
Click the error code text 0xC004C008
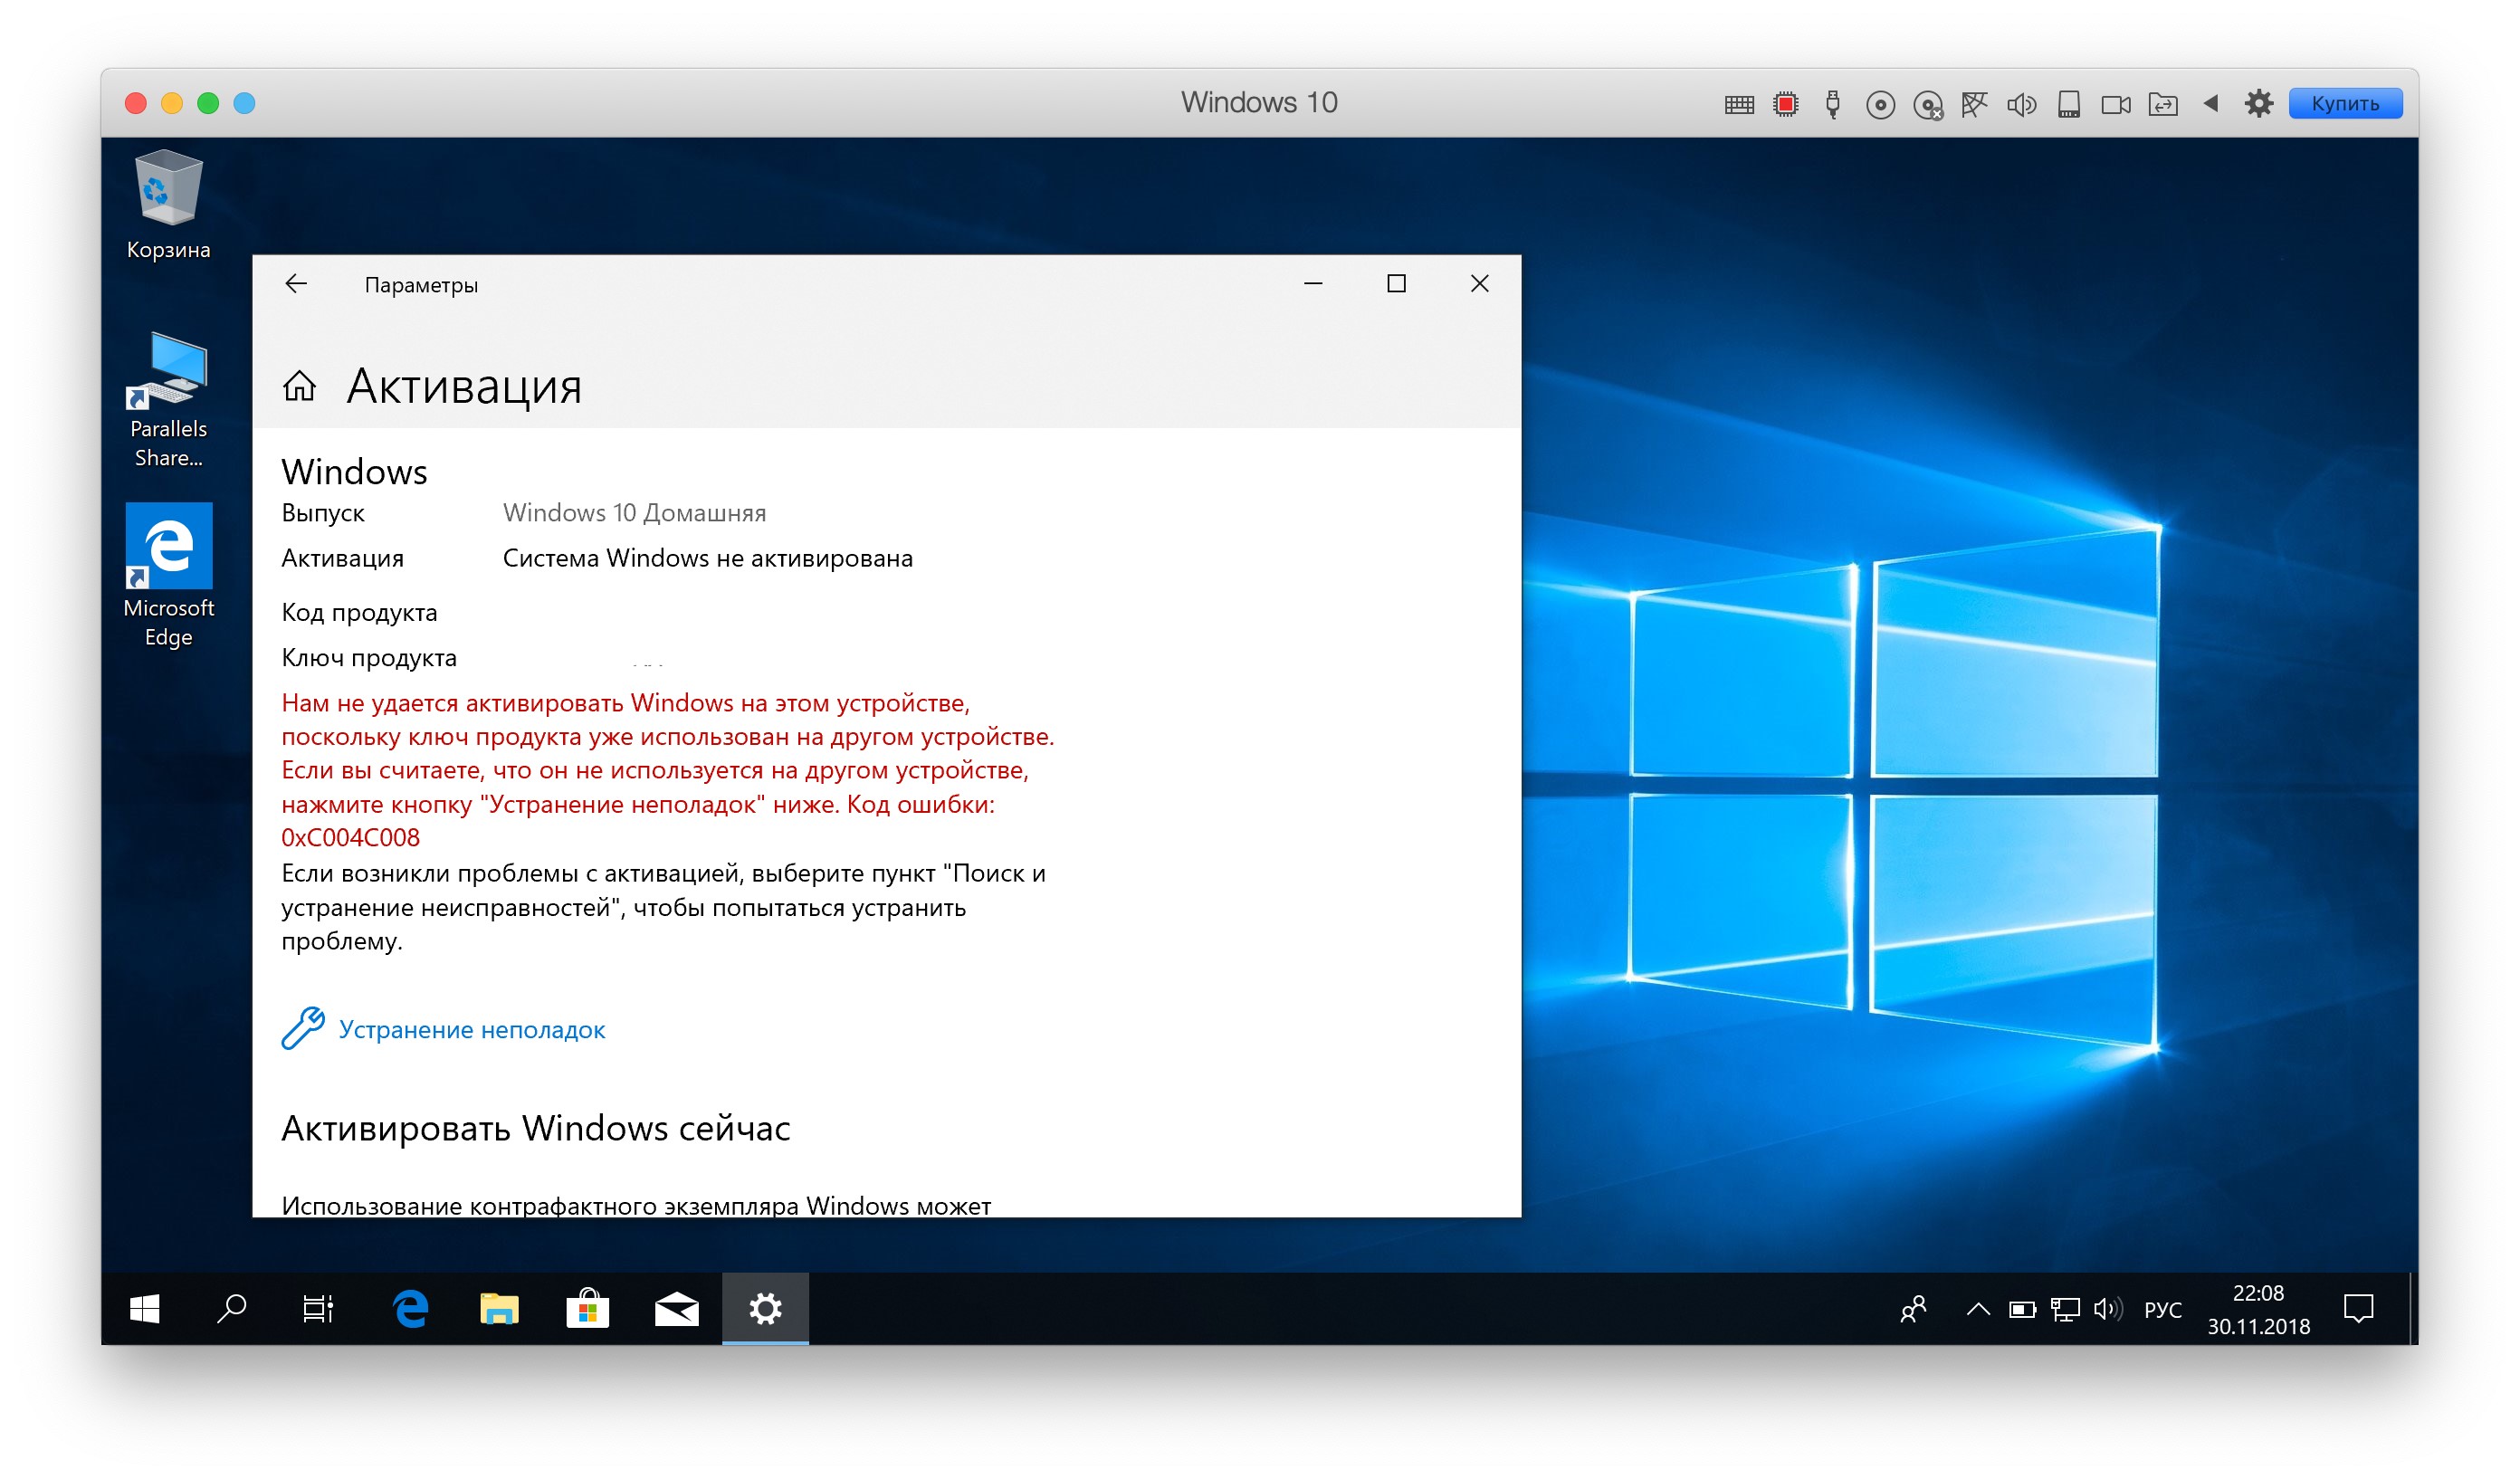pyautogui.click(x=351, y=838)
